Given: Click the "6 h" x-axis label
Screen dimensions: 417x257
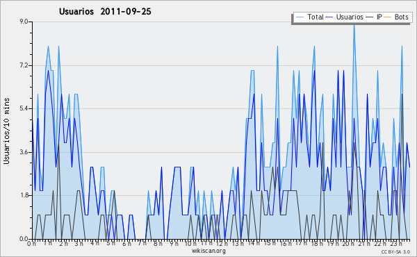Looking at the screenshot, I should [x=126, y=244].
